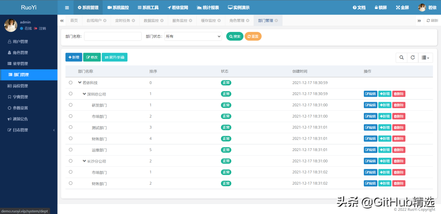This screenshot has height=214, width=441.
Task: Collapse the 若依科技 tree node
Action: tap(80, 82)
